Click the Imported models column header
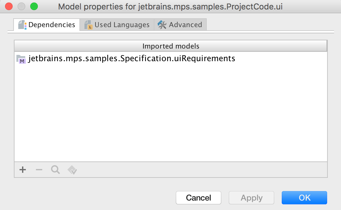The height and width of the screenshot is (210, 341). [171, 46]
